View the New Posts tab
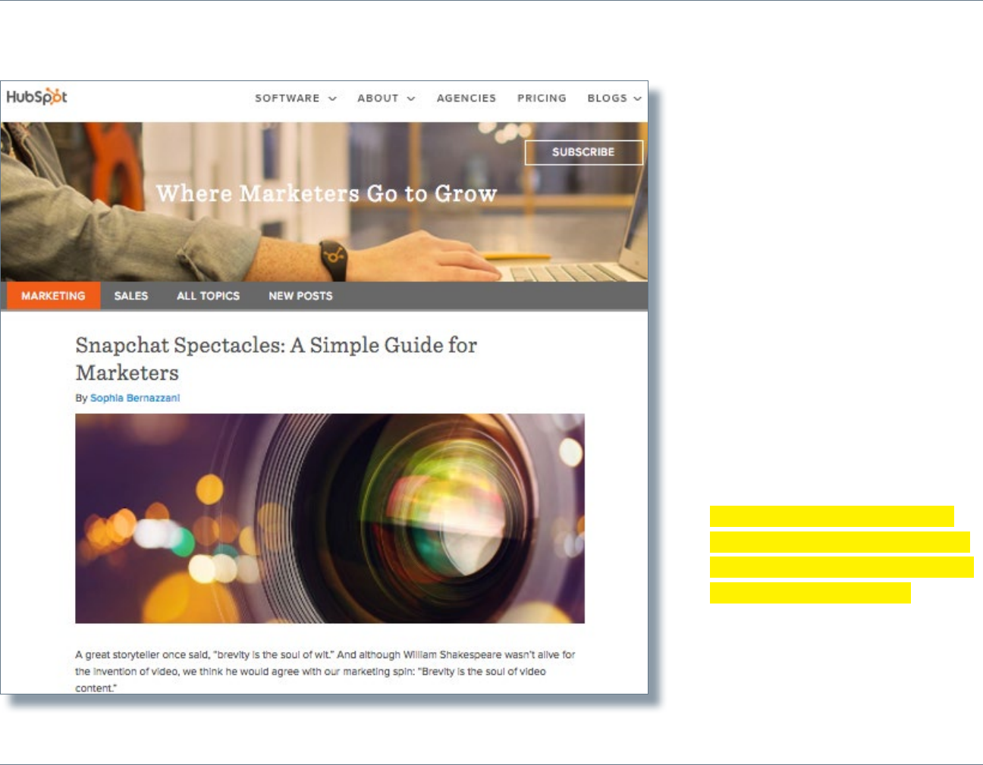 [x=300, y=296]
